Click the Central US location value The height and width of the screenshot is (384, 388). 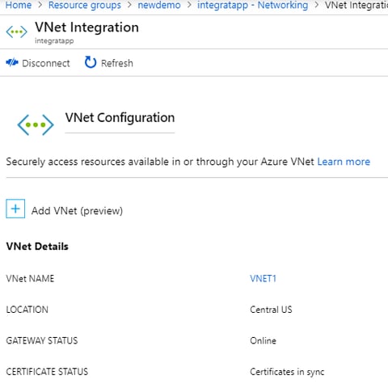click(271, 310)
